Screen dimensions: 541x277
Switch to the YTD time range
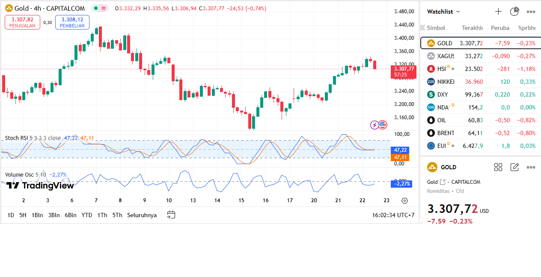click(87, 215)
